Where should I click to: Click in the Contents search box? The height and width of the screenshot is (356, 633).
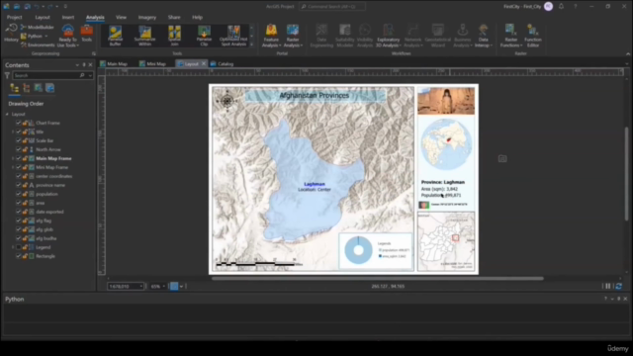click(x=46, y=75)
